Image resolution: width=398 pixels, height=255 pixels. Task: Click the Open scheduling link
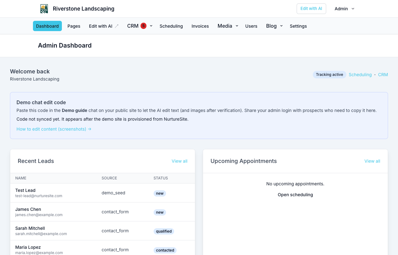(x=295, y=195)
